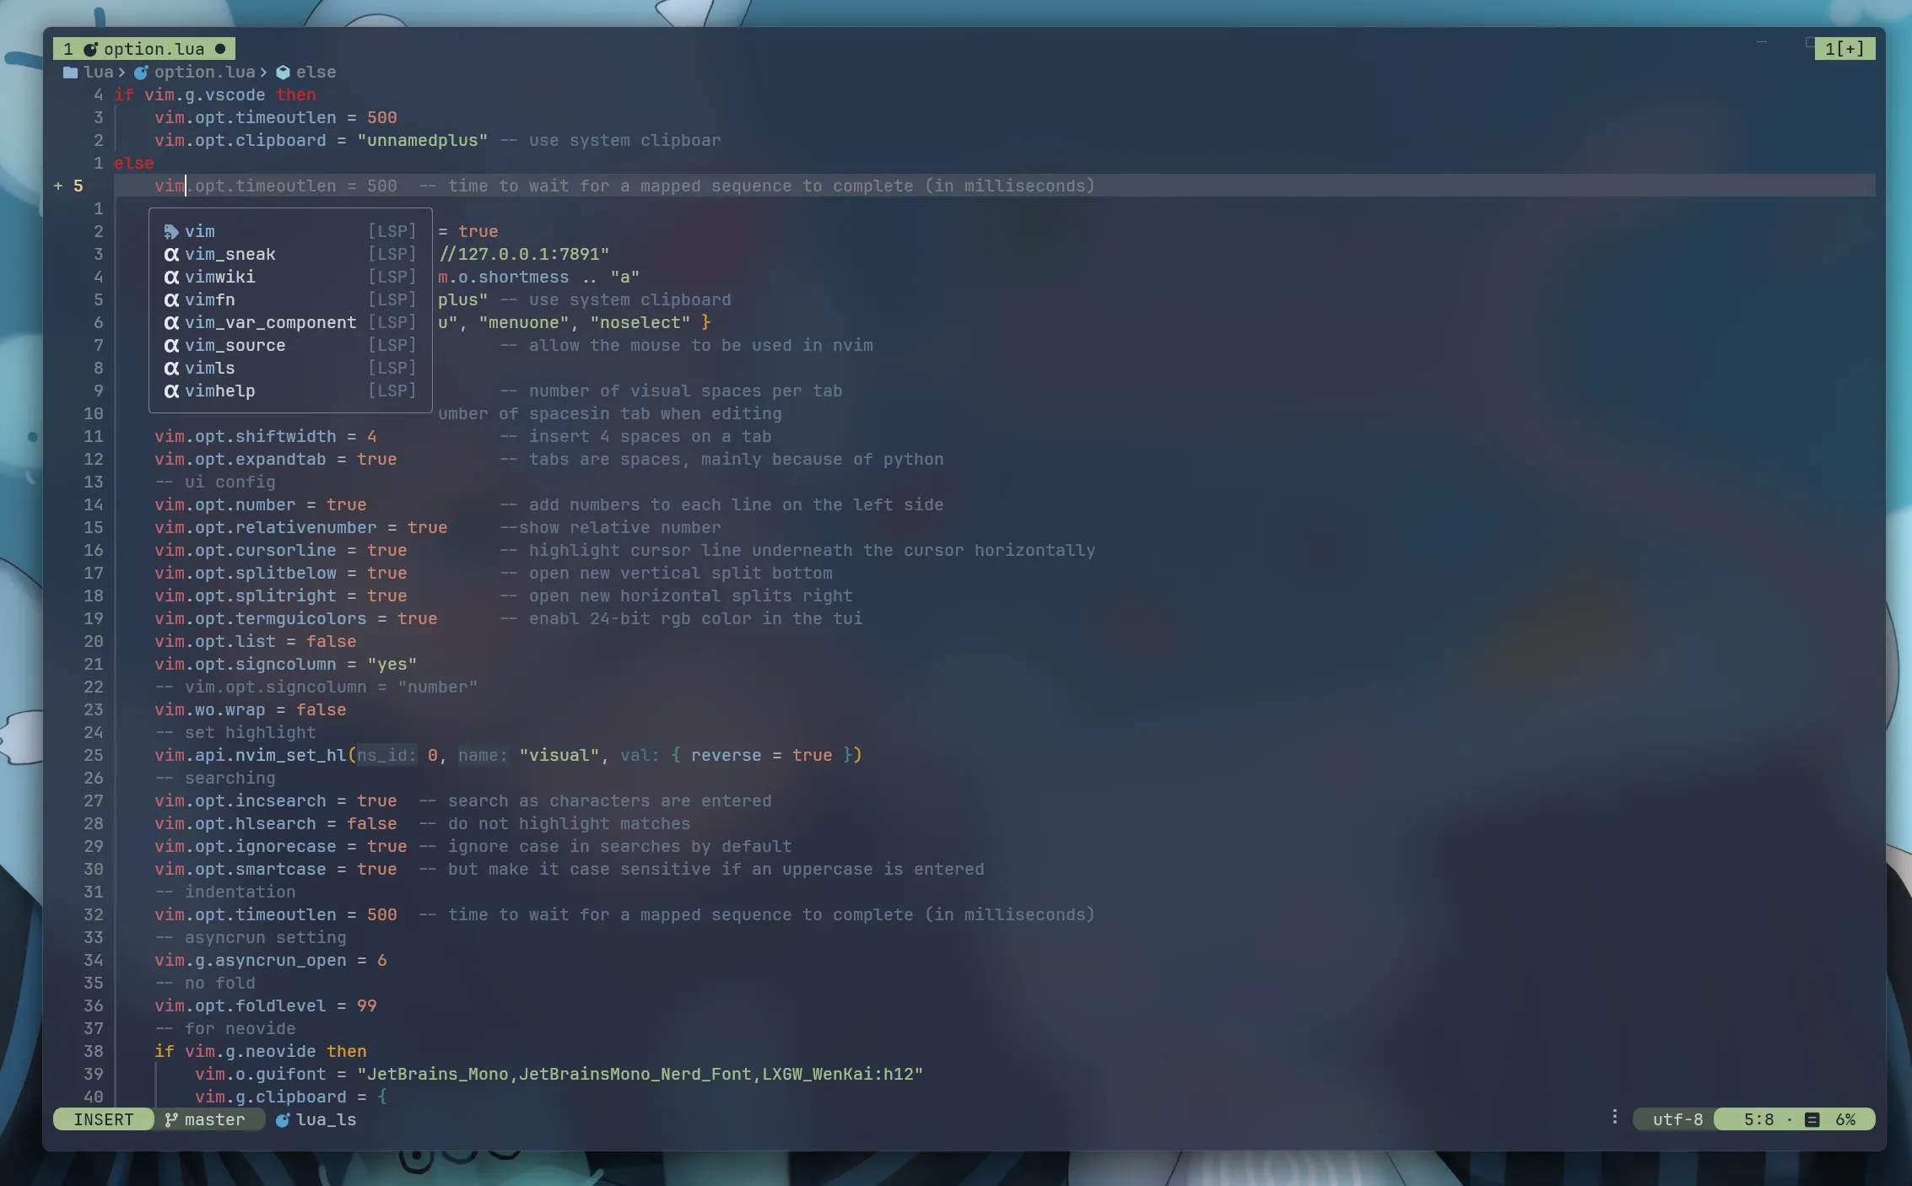Click the plus sign in the gutter
1912x1186 pixels.
click(x=58, y=186)
